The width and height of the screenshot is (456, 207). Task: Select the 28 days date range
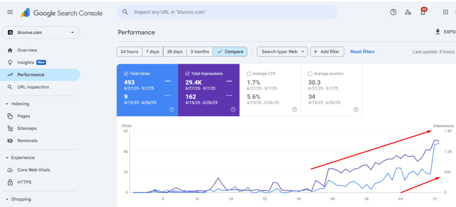point(175,52)
